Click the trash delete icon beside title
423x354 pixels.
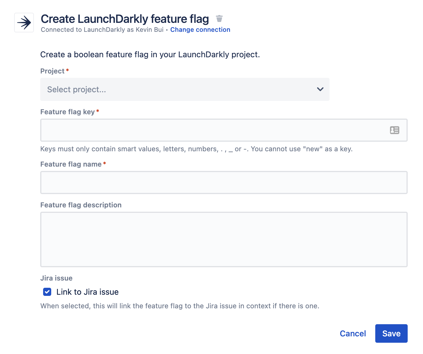click(x=219, y=19)
